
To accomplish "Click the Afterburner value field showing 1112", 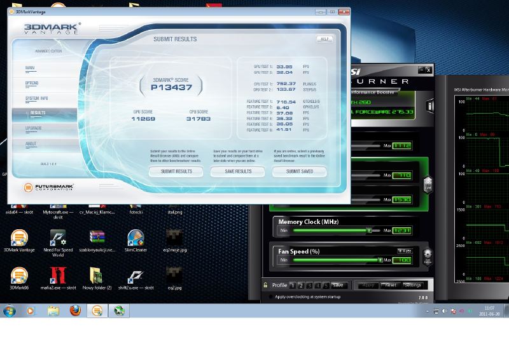I will point(402,146).
